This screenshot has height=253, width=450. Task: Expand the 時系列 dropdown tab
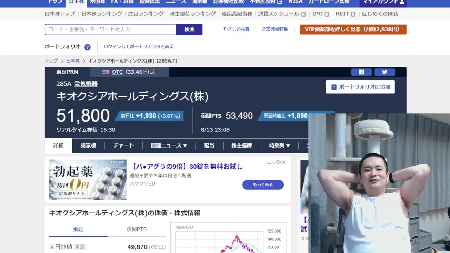pyautogui.click(x=279, y=145)
